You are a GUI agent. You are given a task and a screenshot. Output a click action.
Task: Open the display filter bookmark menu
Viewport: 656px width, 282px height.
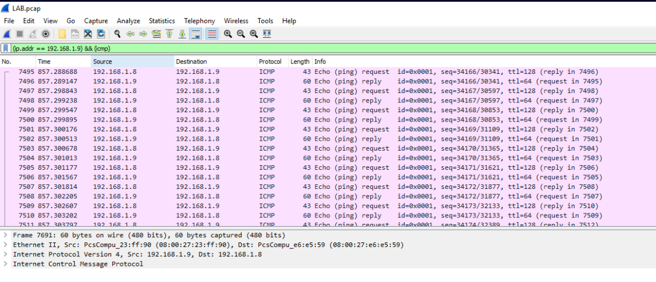tap(6, 48)
